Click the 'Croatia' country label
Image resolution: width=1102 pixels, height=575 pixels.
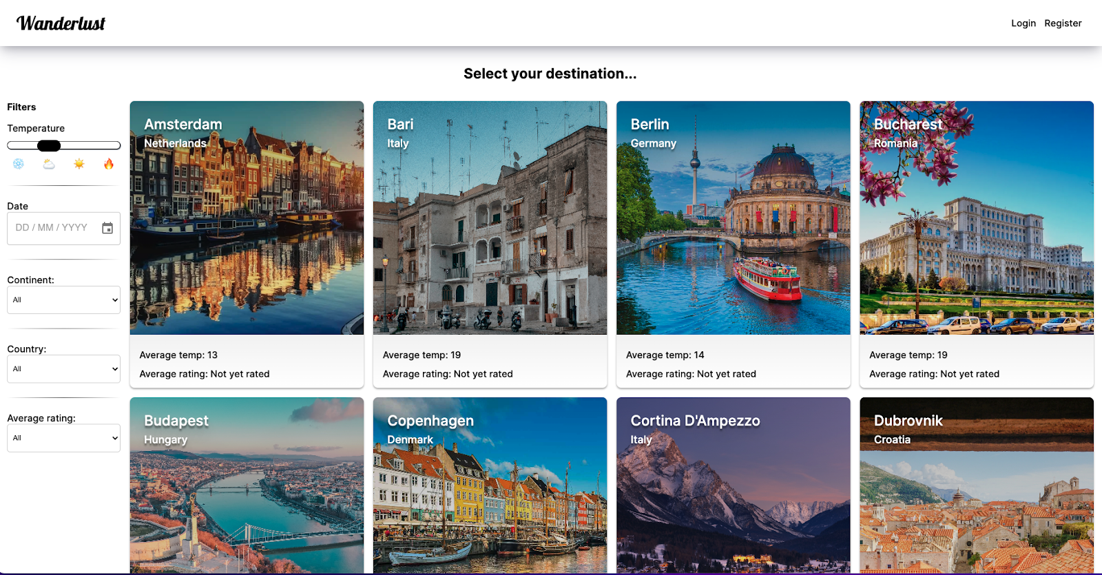[x=893, y=439]
